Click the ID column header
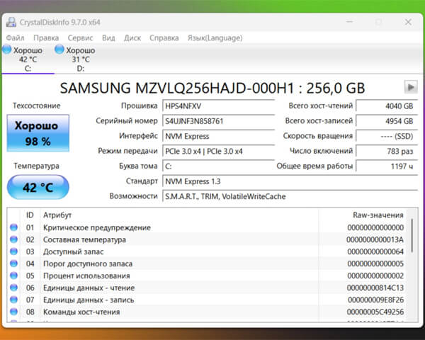This screenshot has height=340, width=425. coord(30,215)
